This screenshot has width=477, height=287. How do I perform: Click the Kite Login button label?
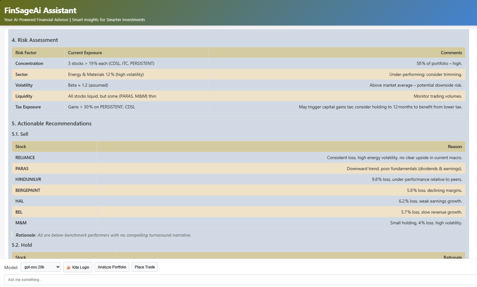[81, 267]
